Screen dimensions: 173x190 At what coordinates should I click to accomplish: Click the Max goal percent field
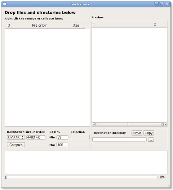pos(62,145)
